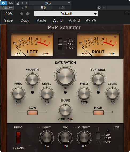Image resolution: width=130 pixels, height=152 pixels.
Task: Flip the PROC / BYPASS red switch
Action: tap(18, 137)
